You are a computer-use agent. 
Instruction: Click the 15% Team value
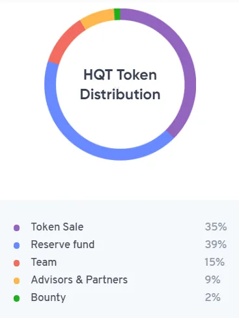click(214, 262)
